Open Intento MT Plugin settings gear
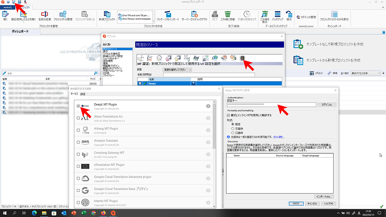This screenshot has width=386, height=217. 208,202
